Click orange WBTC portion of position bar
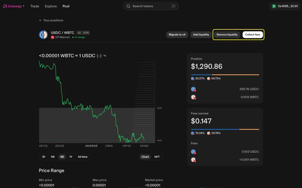This screenshot has width=302, height=188. 235,75
